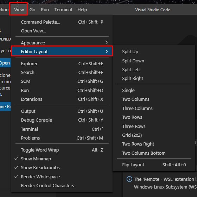Viewport: 197px width, 197px height.
Task: Expand the Editor Layout submenu
Action: click(x=62, y=51)
